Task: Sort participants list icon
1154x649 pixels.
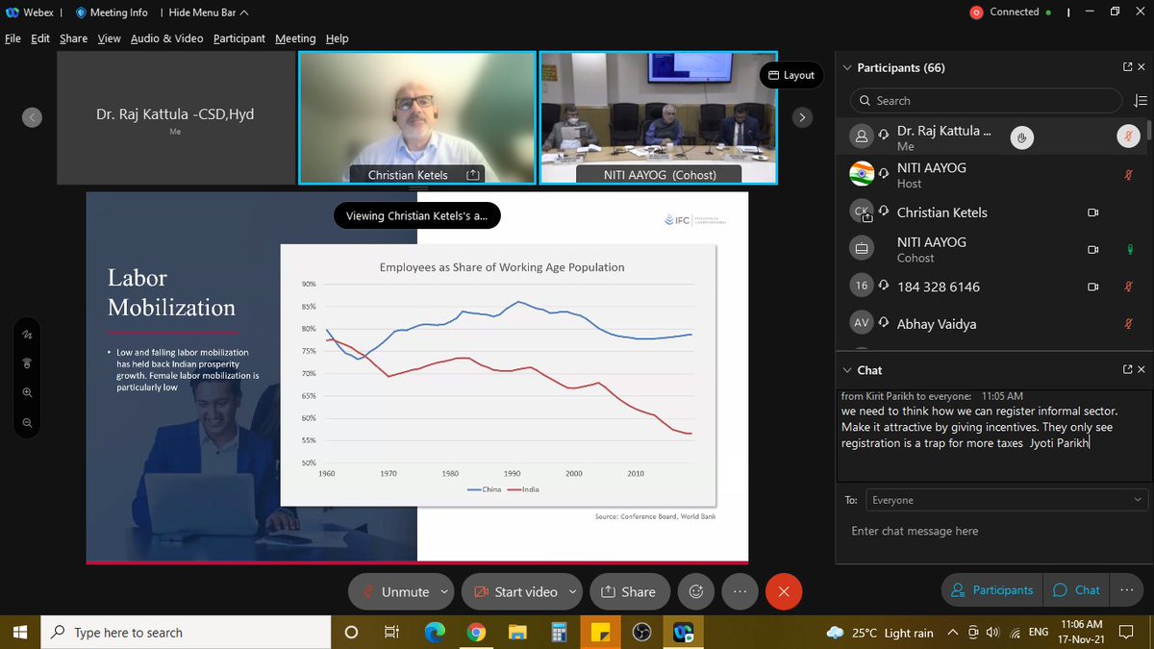Action: point(1141,100)
